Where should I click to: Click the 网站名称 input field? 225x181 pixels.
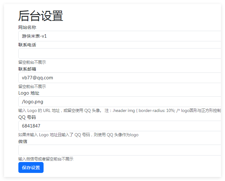(x=120, y=36)
